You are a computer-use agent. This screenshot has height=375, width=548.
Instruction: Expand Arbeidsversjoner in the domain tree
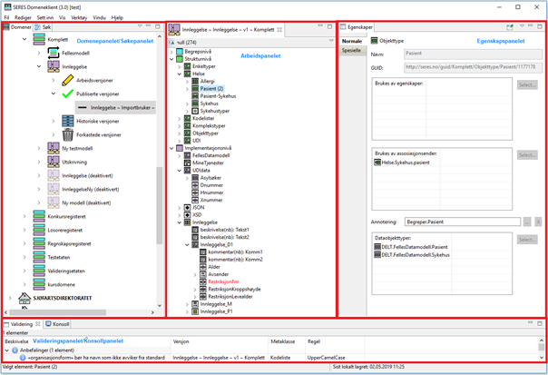(54, 80)
